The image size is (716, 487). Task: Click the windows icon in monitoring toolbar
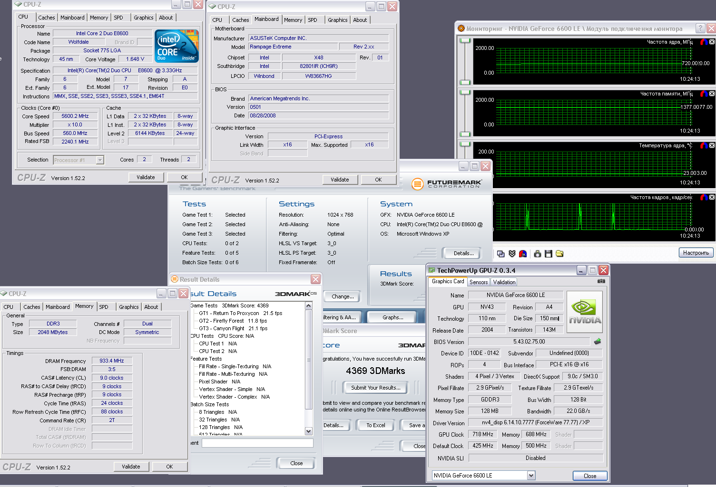tap(500, 254)
